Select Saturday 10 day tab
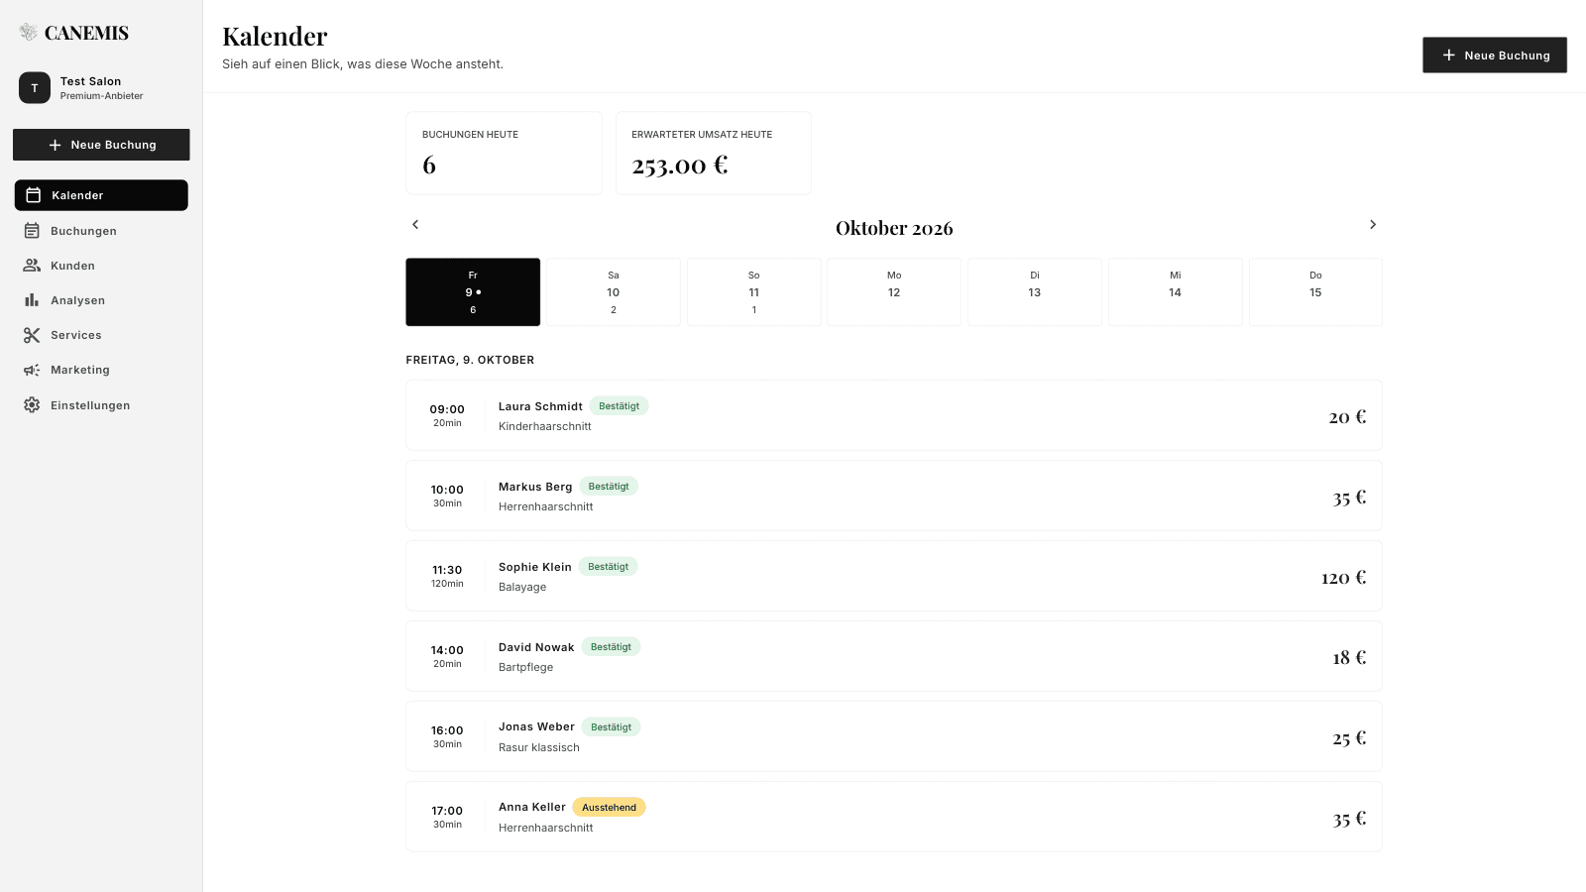 (x=614, y=292)
